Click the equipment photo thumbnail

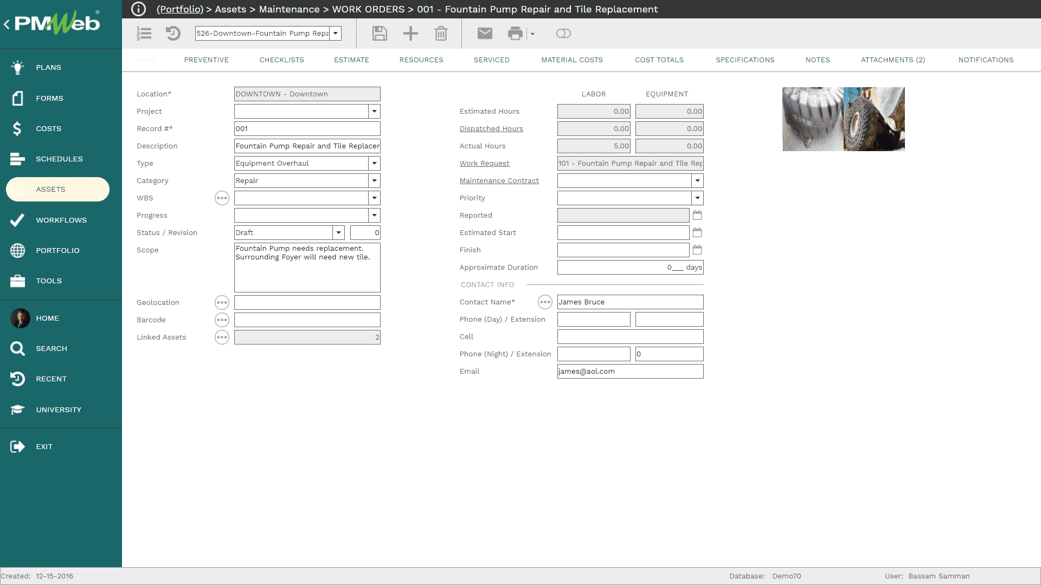[x=844, y=119]
